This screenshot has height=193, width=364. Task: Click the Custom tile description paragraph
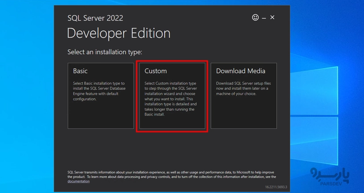(170, 99)
